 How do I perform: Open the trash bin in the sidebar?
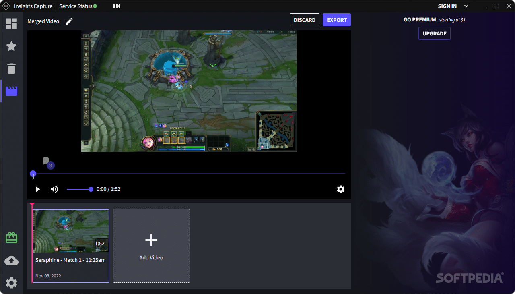pos(11,68)
